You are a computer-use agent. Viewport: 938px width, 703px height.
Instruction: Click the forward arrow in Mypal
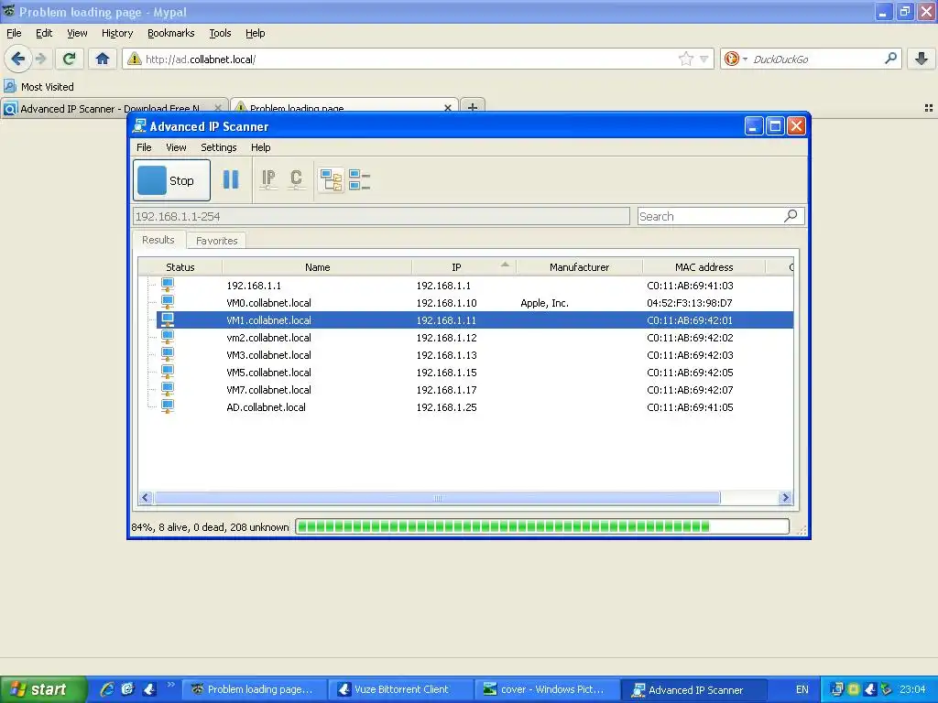point(40,59)
